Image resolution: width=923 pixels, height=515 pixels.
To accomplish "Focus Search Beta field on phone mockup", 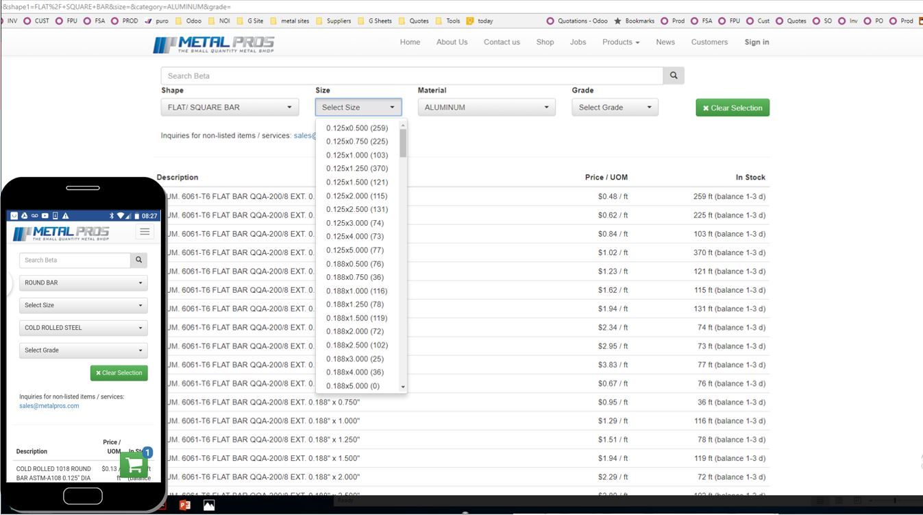I will 75,260.
